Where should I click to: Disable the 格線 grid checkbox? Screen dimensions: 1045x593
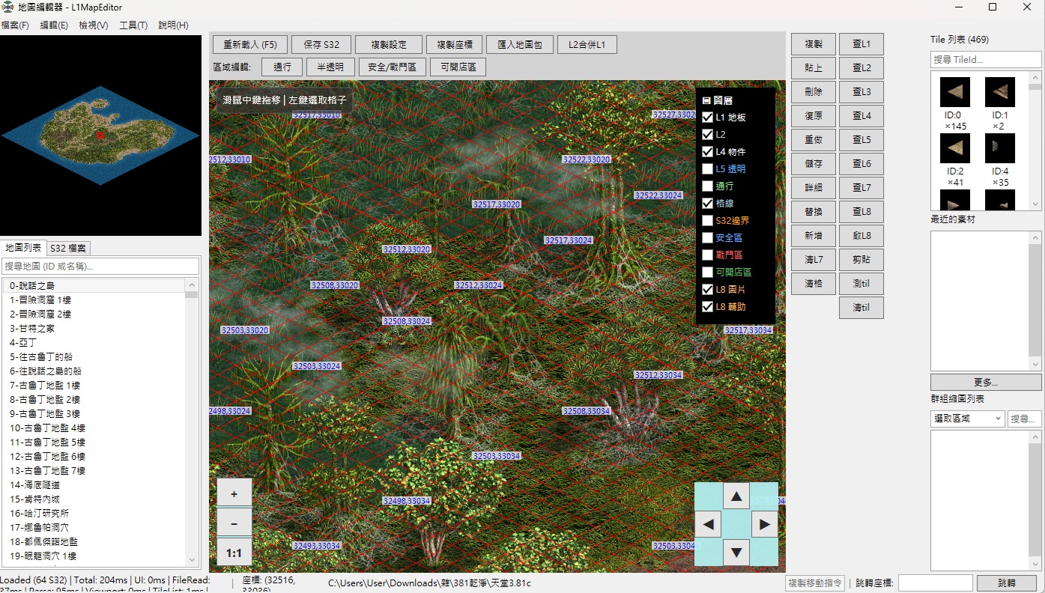pos(707,204)
